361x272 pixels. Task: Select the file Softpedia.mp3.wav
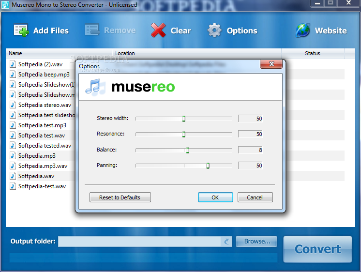coord(43,166)
